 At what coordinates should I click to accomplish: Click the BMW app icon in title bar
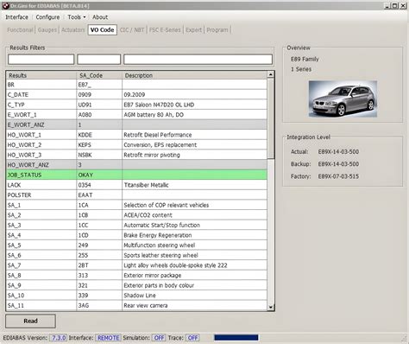(6, 6)
